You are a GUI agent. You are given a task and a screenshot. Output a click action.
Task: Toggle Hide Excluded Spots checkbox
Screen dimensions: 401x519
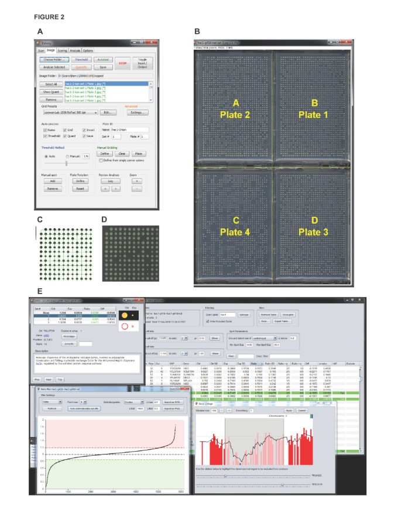(207, 321)
